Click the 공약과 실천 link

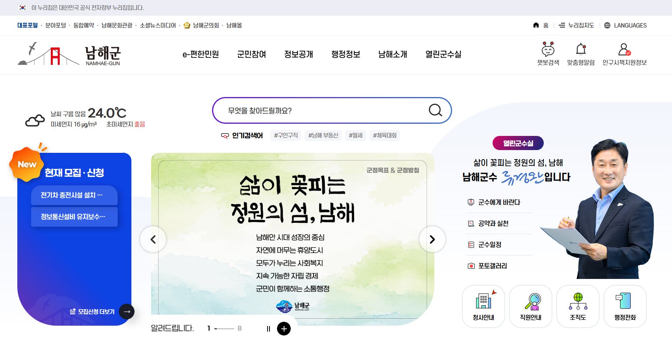click(493, 224)
